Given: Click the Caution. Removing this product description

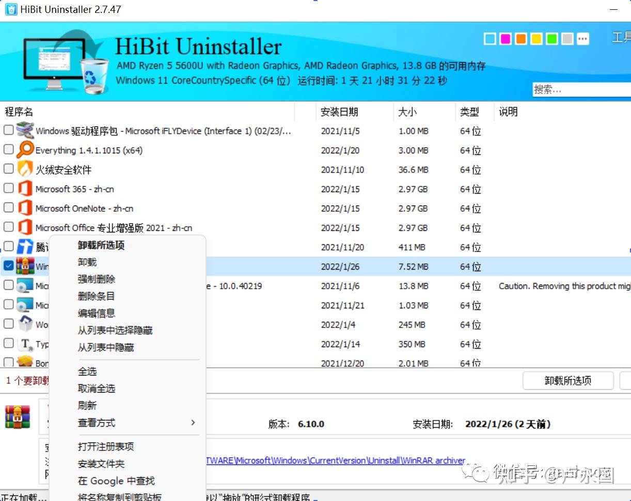Looking at the screenshot, I should [x=564, y=286].
